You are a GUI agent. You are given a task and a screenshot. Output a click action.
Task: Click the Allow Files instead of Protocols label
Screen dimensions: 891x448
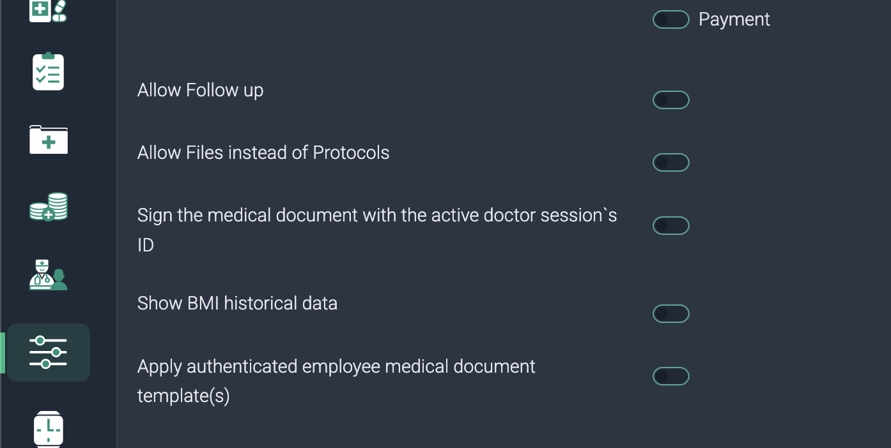263,153
